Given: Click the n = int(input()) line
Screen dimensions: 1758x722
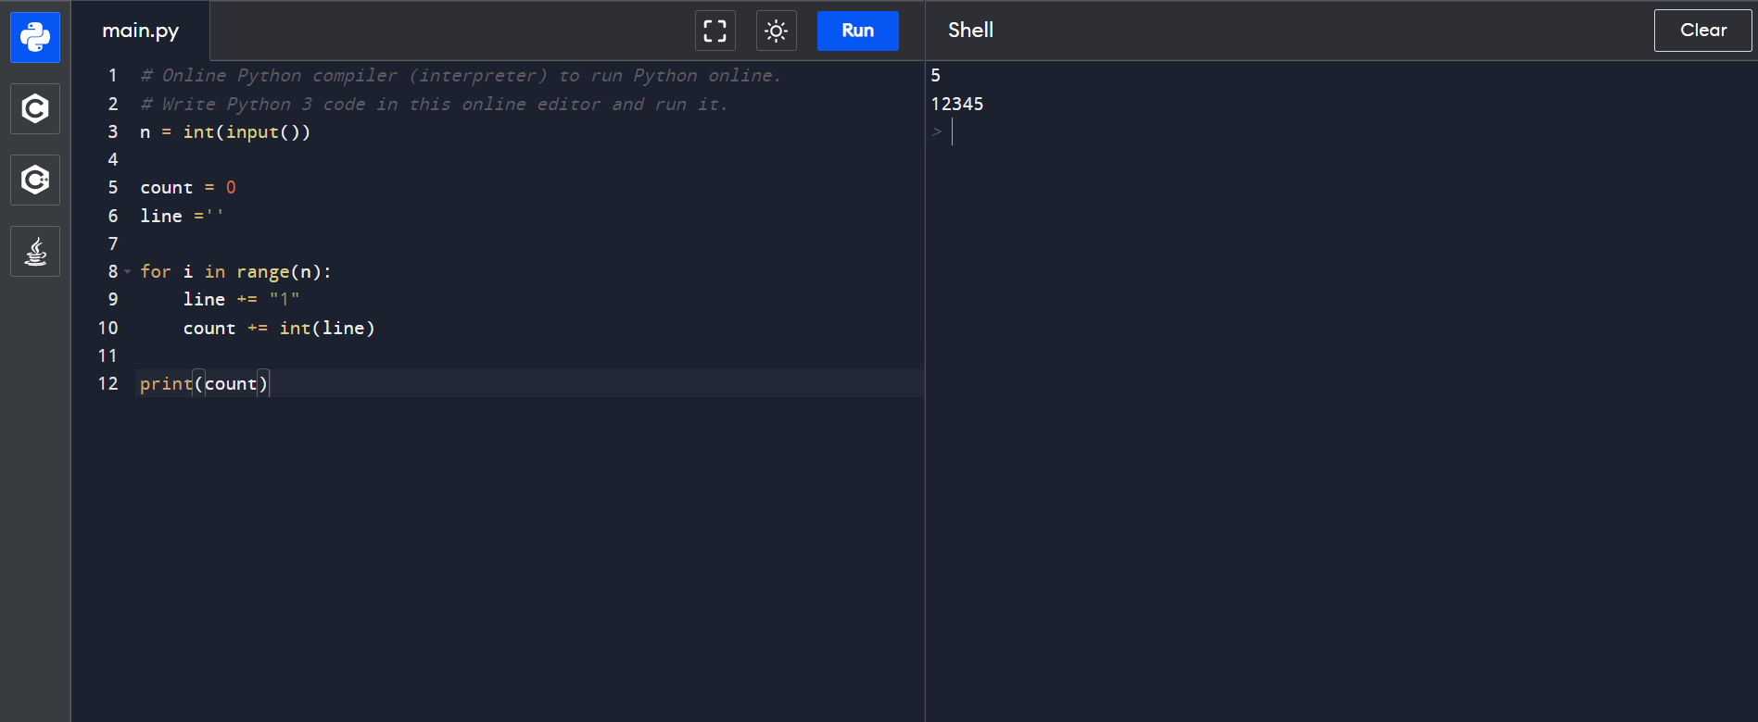Looking at the screenshot, I should [225, 132].
